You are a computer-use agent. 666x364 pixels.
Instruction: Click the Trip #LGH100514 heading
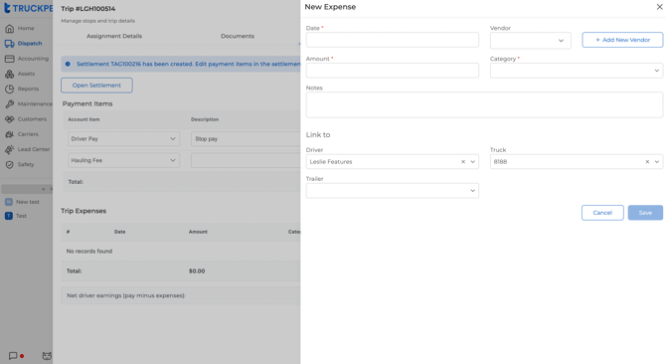pyautogui.click(x=87, y=9)
